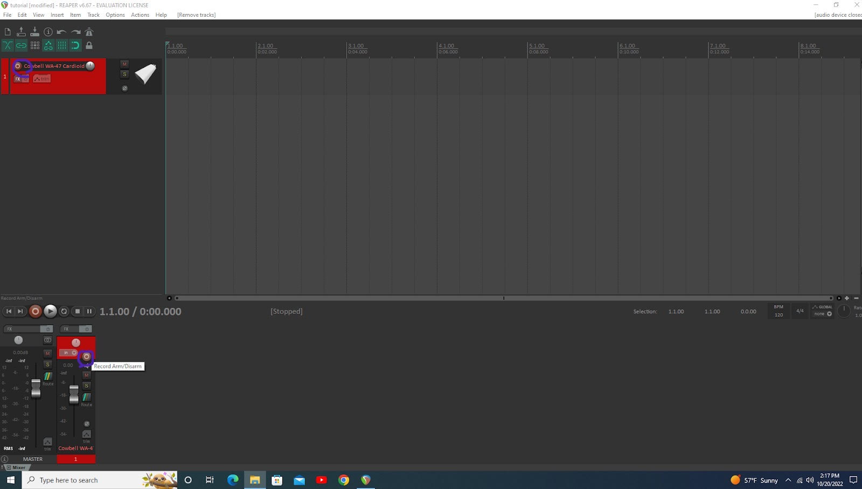
Task: Click zoom in plus on horizontal scrollbar
Action: [847, 298]
